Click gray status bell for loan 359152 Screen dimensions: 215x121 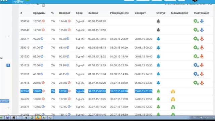(x=158, y=21)
